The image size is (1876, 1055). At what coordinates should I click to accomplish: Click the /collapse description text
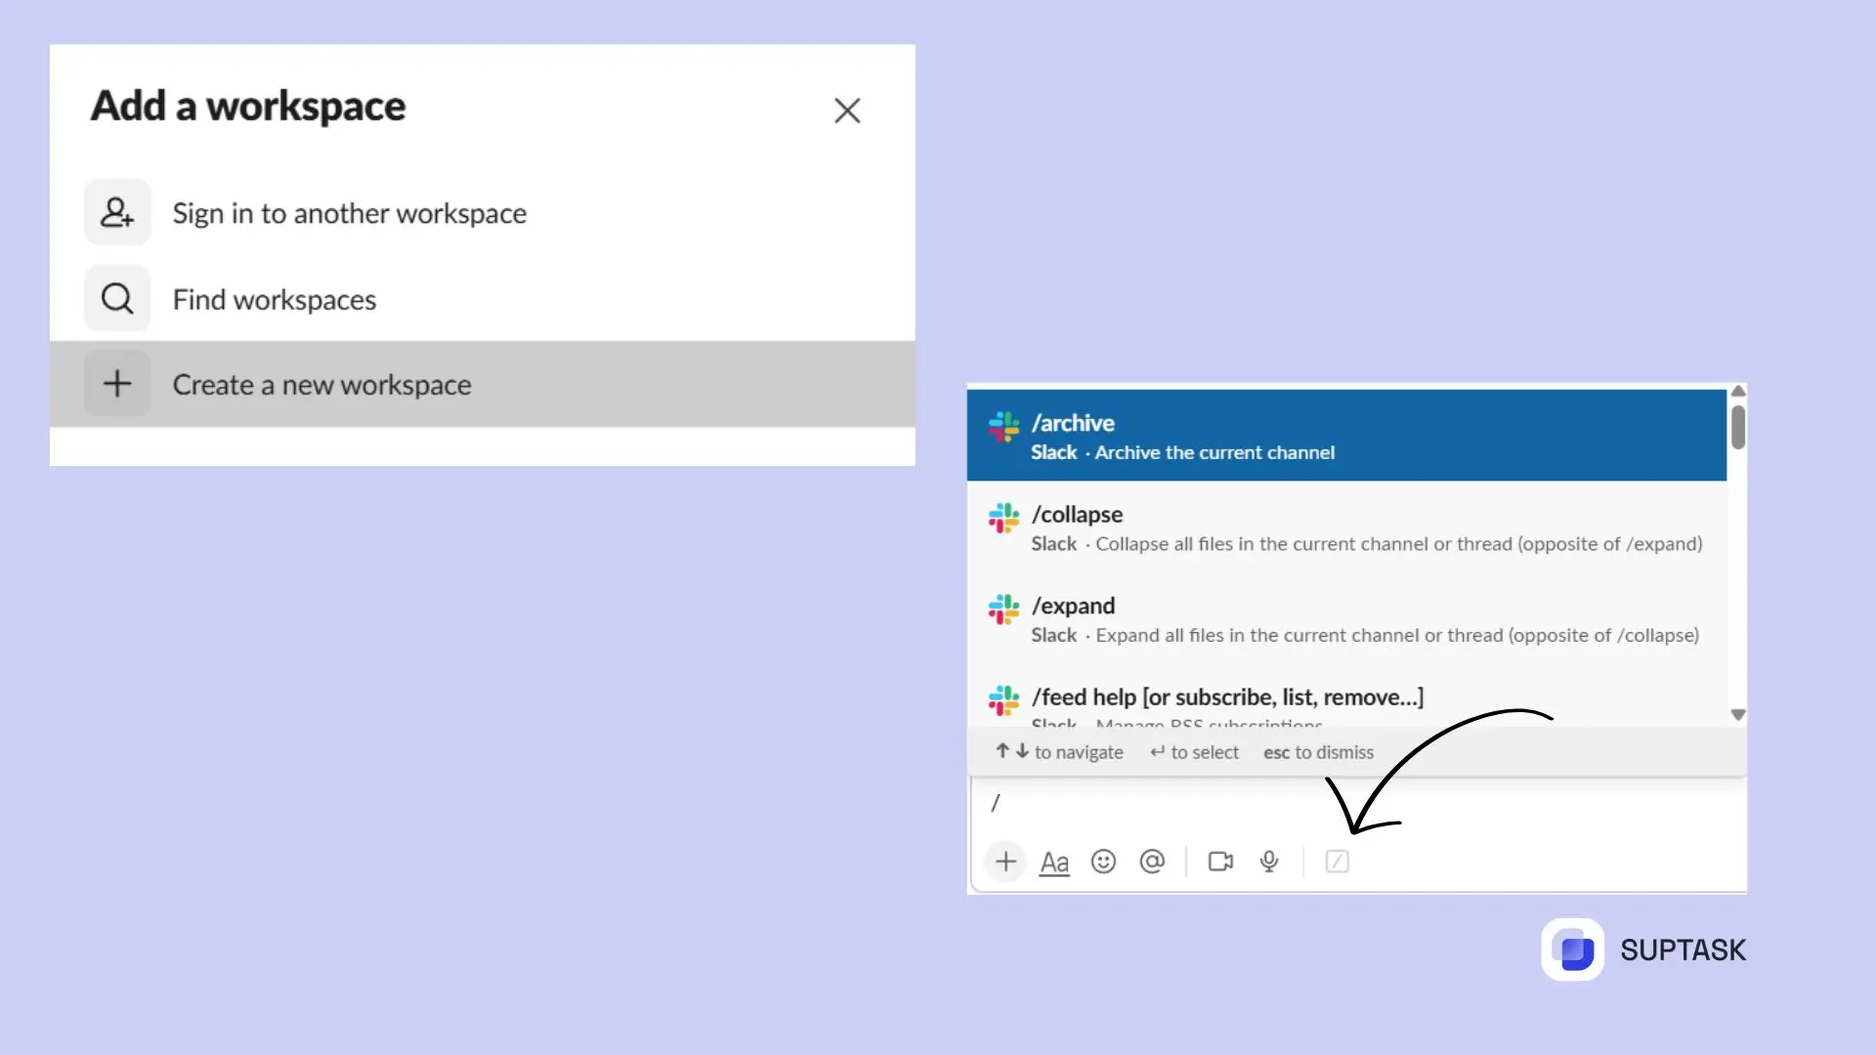1398,544
